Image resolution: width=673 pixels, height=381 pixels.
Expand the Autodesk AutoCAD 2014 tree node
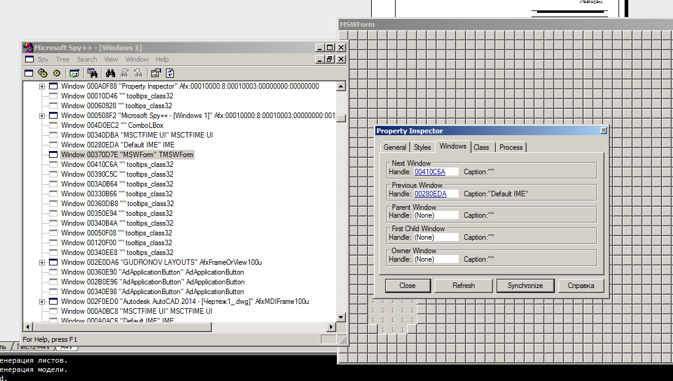click(42, 301)
